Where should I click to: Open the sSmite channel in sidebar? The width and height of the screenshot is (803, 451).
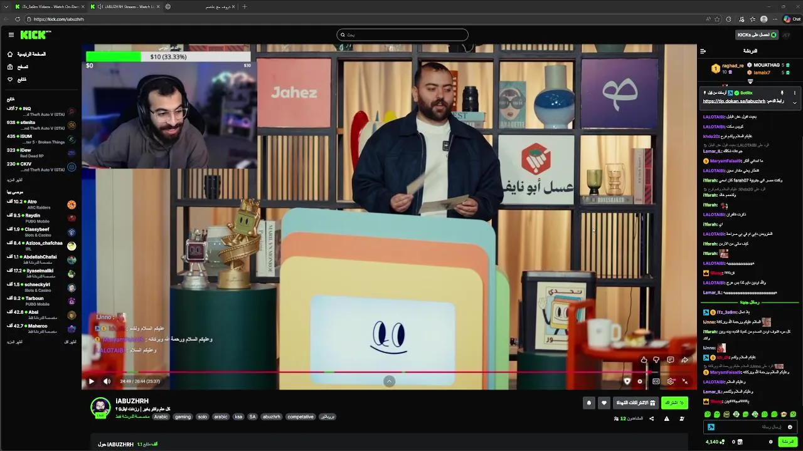pyautogui.click(x=41, y=125)
